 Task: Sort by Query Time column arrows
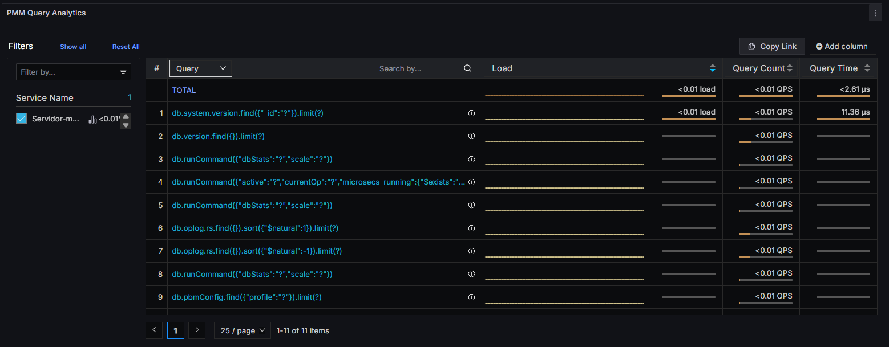pyautogui.click(x=867, y=68)
